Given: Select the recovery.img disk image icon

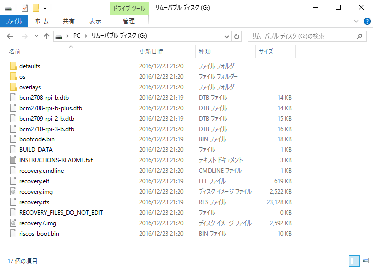Looking at the screenshot, I should coord(13,191).
